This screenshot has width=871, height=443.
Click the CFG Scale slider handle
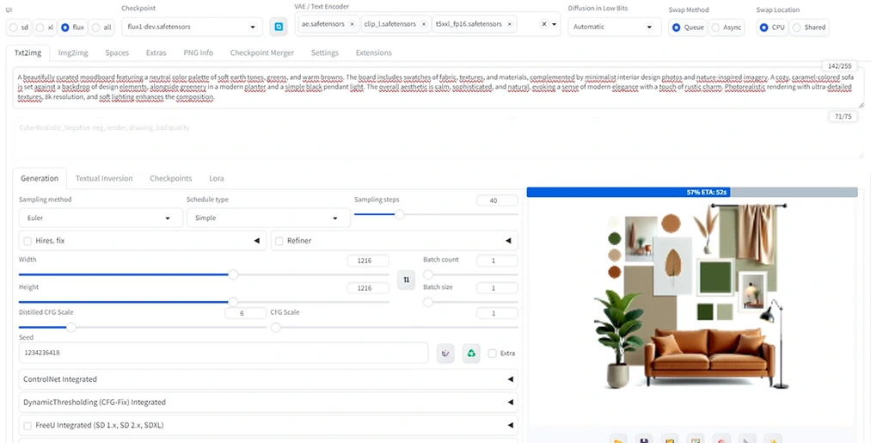[275, 328]
